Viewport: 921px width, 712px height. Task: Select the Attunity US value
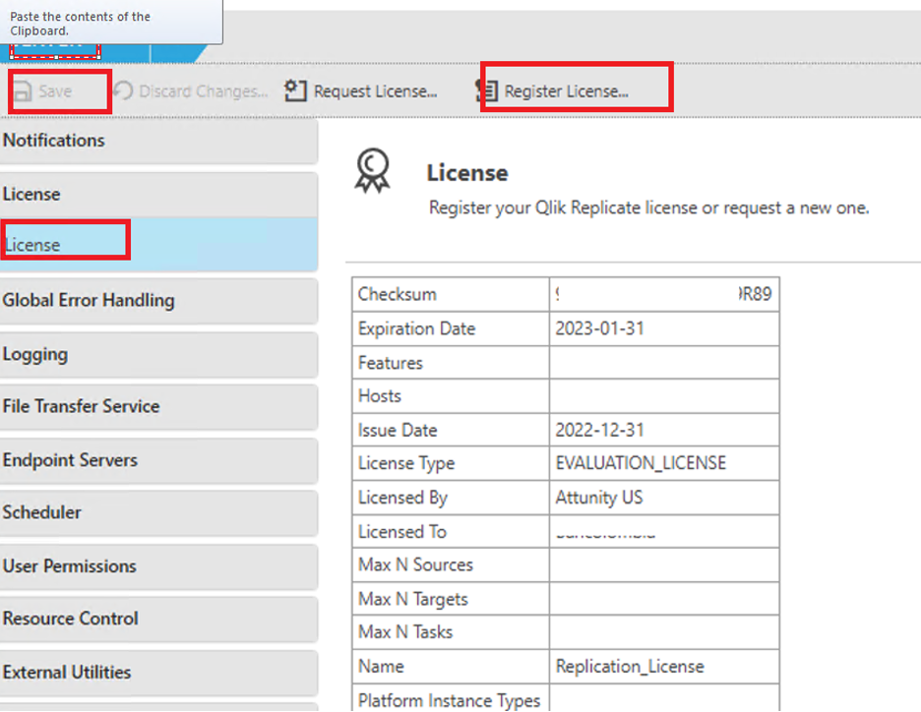point(599,498)
